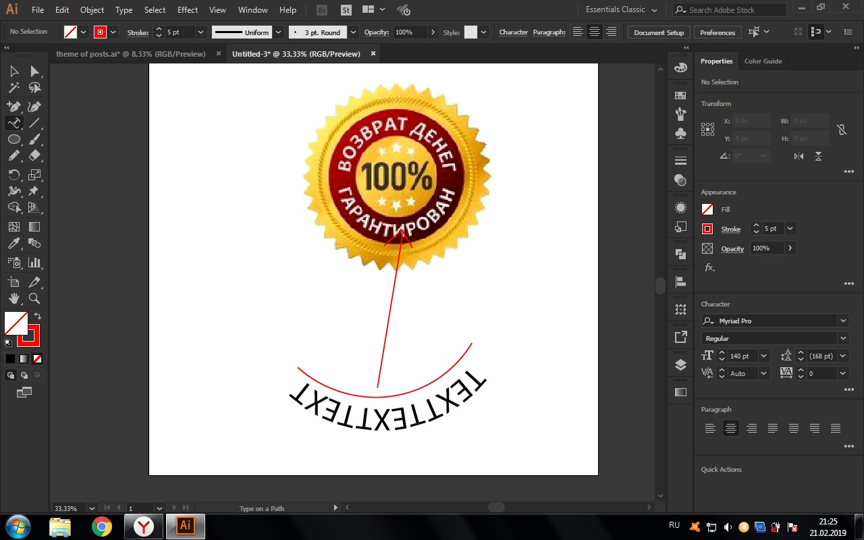Select the Pencil tool
Viewport: 864px width, 540px height.
[13, 155]
